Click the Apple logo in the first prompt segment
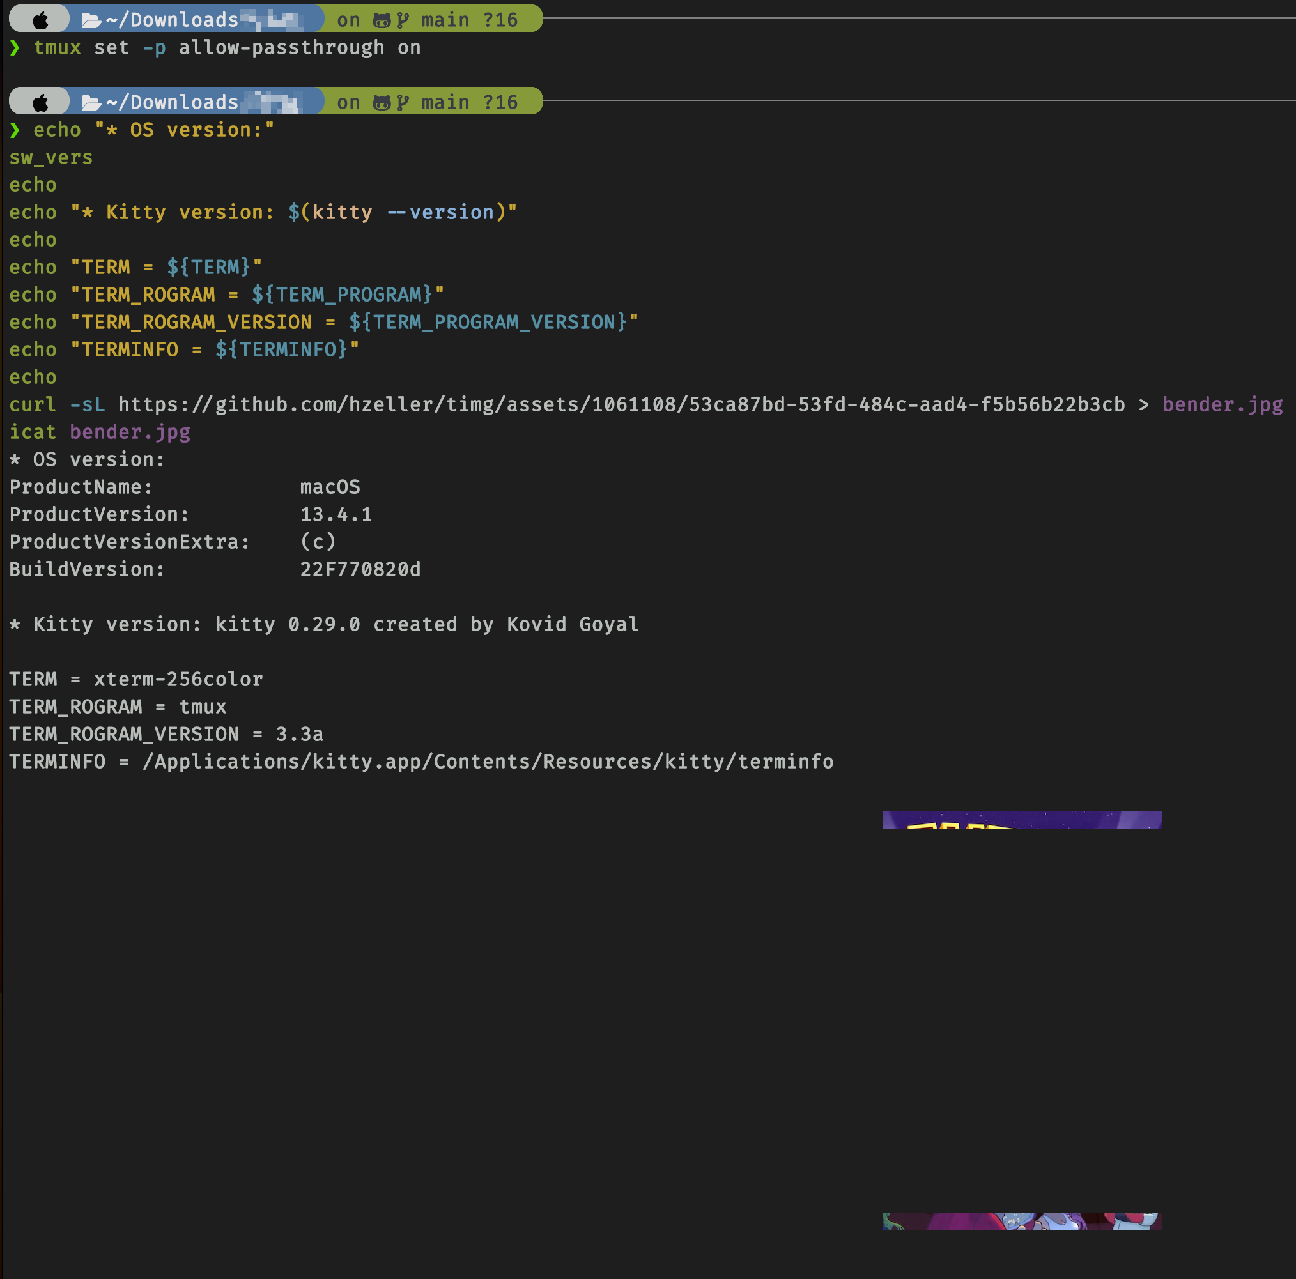The width and height of the screenshot is (1296, 1279). (39, 19)
